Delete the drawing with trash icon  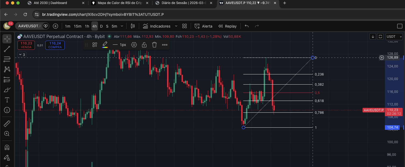154,45
